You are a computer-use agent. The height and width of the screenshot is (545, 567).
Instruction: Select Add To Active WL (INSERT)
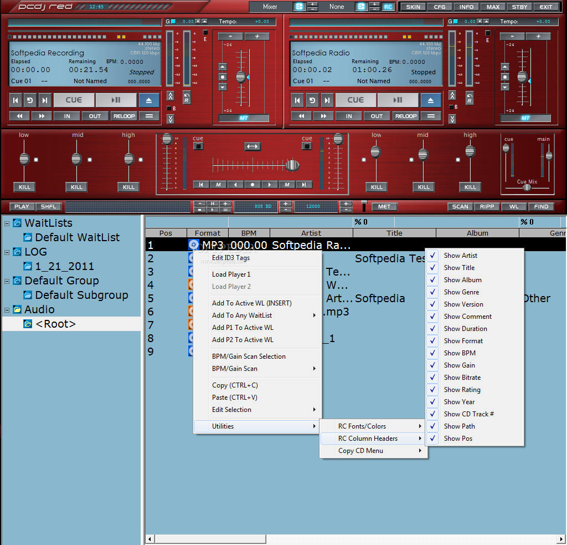[257, 303]
